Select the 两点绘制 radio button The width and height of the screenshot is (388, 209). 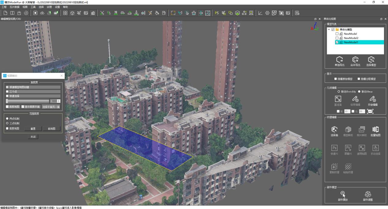[x=7, y=119]
